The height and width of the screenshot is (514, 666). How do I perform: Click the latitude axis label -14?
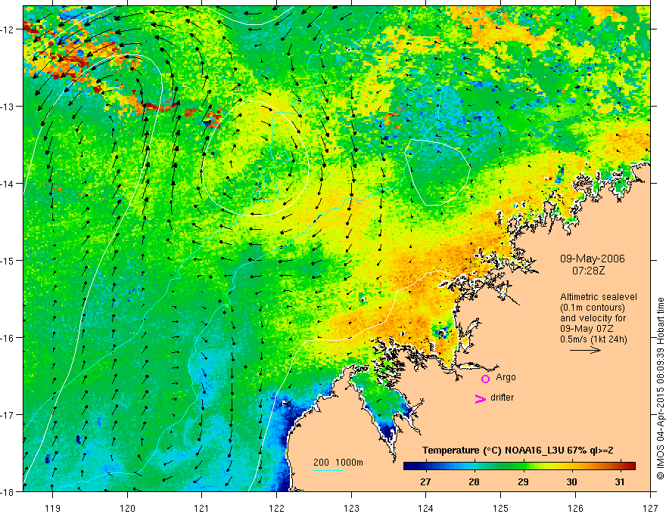pyautogui.click(x=8, y=183)
